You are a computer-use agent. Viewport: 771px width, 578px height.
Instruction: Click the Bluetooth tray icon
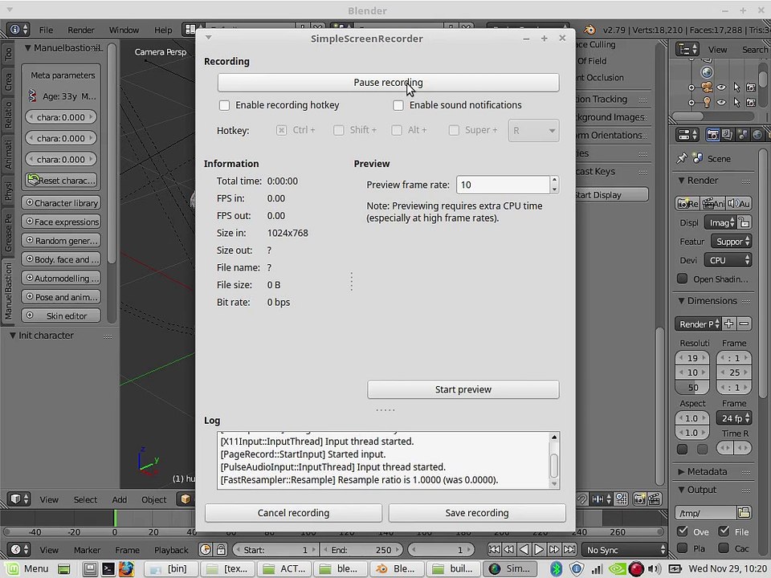click(556, 569)
